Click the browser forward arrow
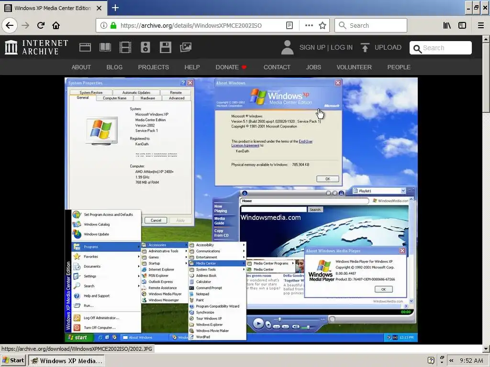Viewport: 490px width, 367px height. coord(25,25)
